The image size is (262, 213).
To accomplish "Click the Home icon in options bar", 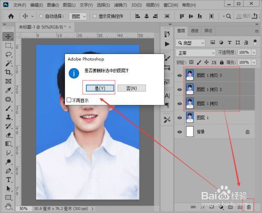I will [x=11, y=16].
